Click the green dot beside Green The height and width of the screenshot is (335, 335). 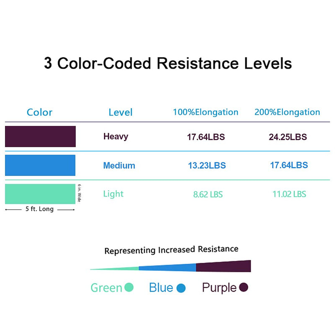(129, 287)
